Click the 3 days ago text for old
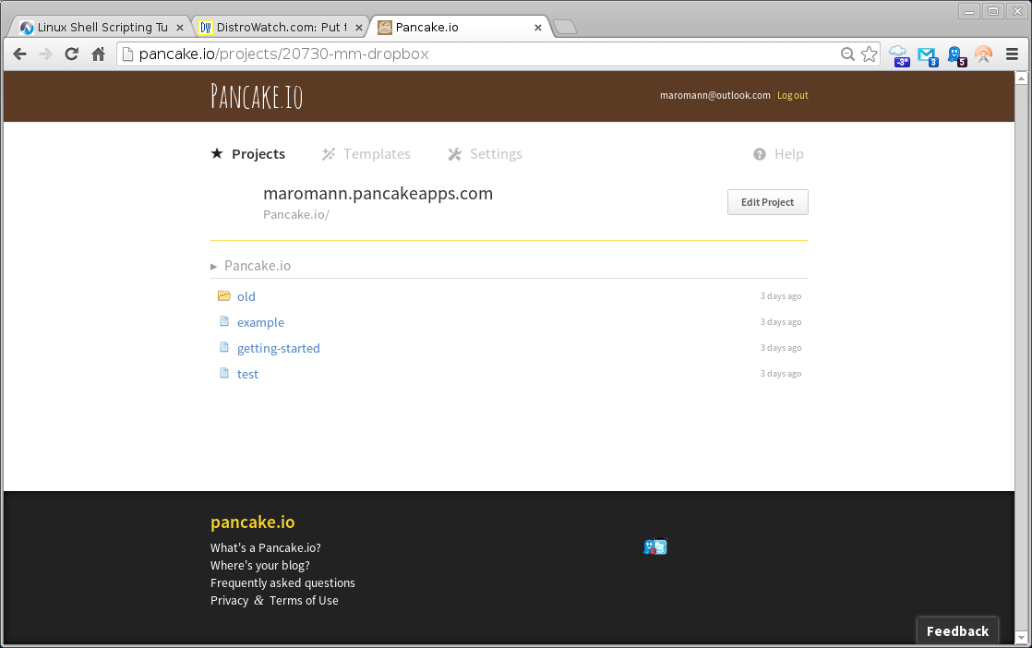 click(x=781, y=296)
